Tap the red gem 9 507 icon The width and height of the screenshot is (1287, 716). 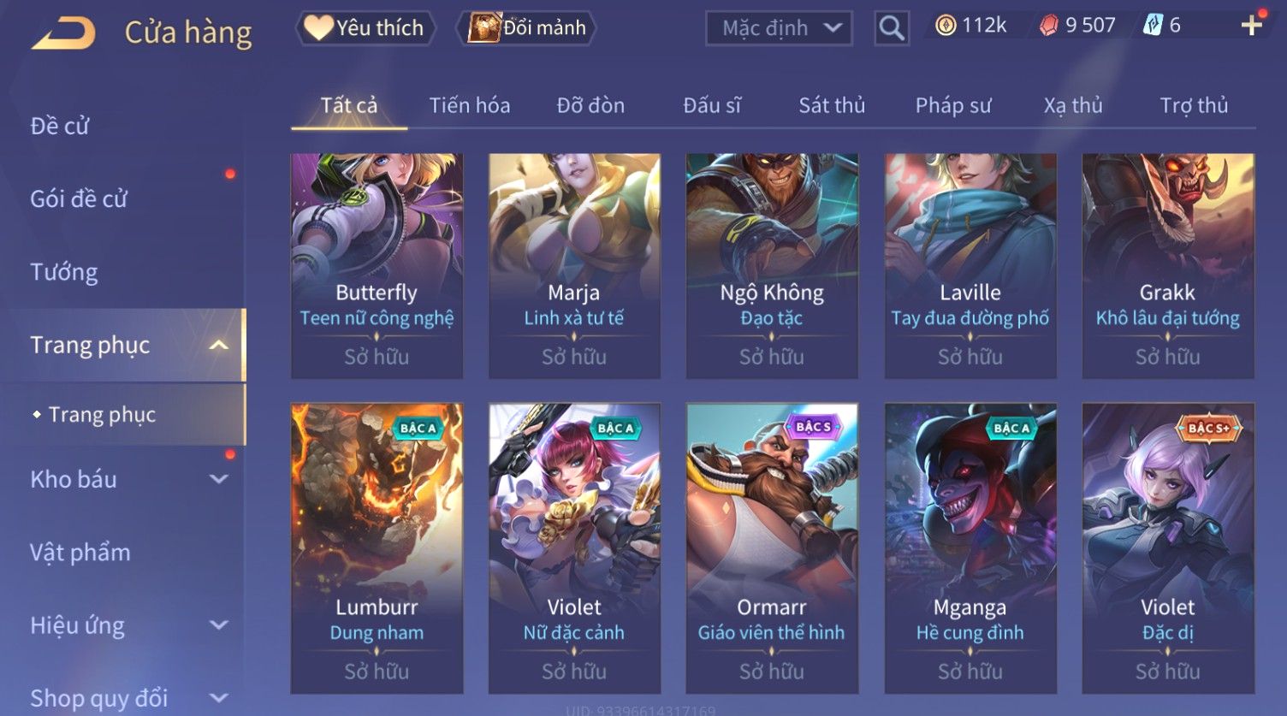coord(1049,26)
